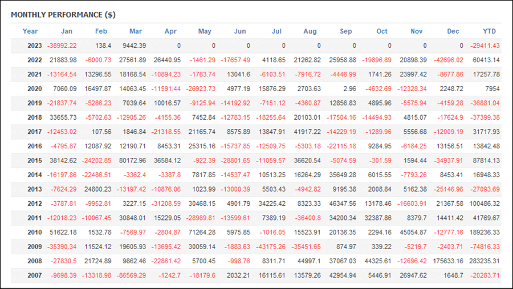Select 2010 May value 71264.28
The image size is (513, 289).
[x=202, y=233]
